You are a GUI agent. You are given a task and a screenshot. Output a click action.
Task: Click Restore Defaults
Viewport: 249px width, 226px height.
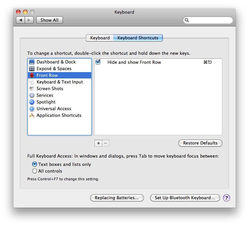(x=200, y=143)
